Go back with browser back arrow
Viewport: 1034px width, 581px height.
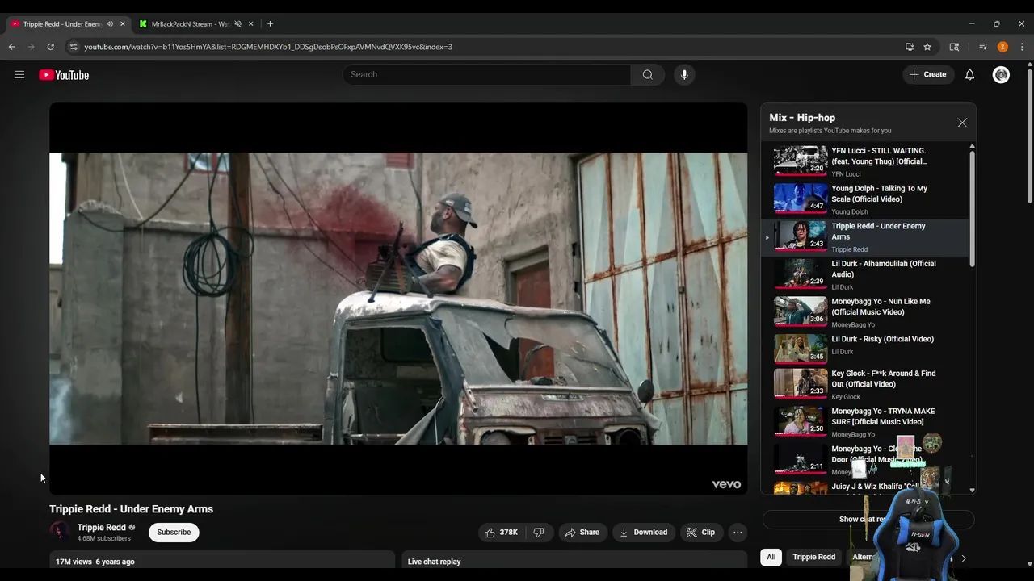(x=11, y=47)
